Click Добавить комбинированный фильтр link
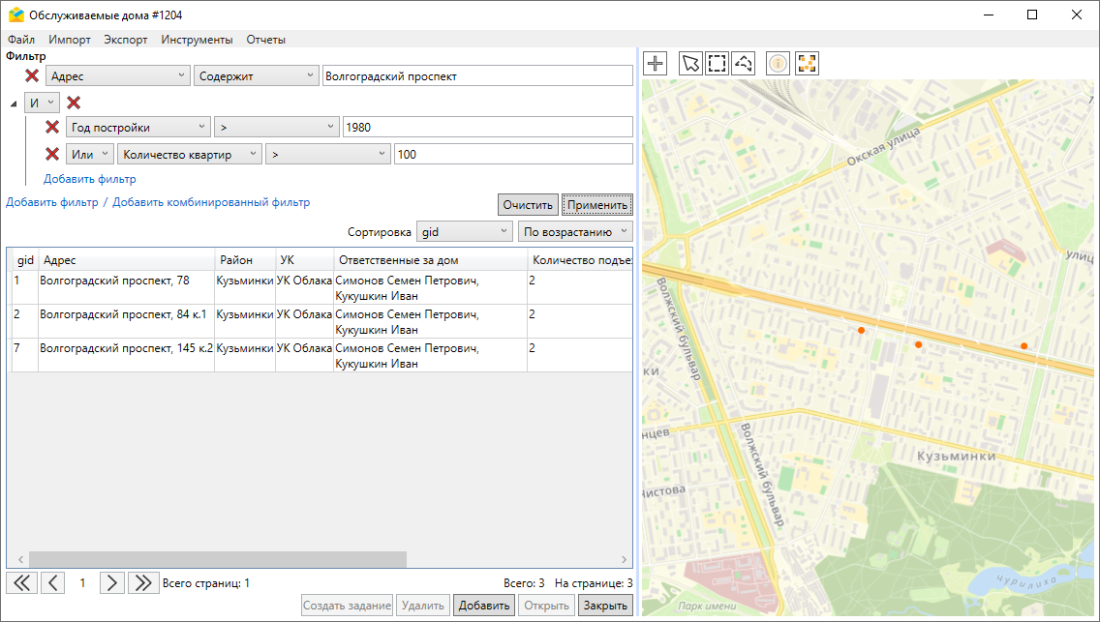Image resolution: width=1100 pixels, height=622 pixels. [211, 202]
